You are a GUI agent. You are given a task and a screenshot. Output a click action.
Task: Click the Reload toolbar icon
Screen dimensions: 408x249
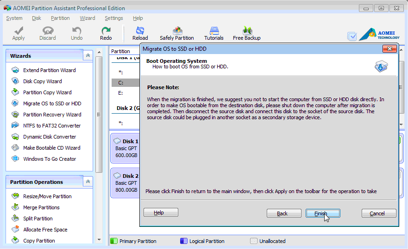pyautogui.click(x=140, y=34)
